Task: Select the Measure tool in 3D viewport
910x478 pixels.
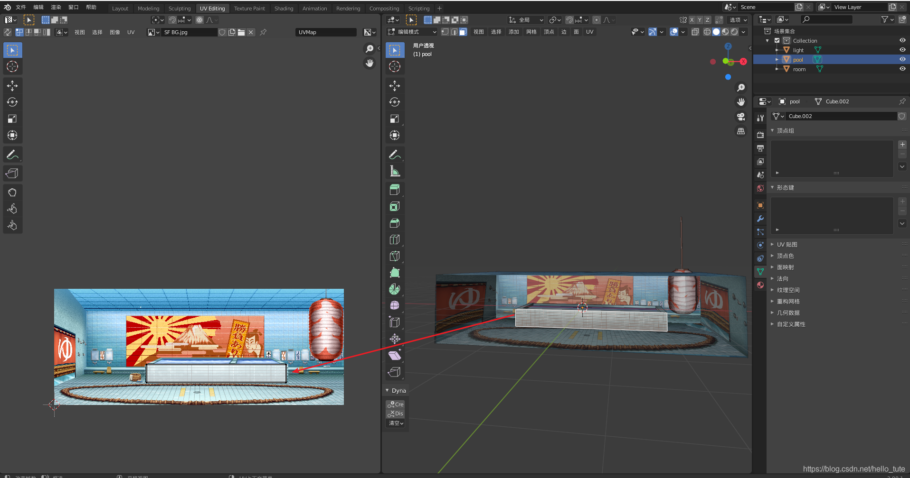Action: click(x=395, y=171)
